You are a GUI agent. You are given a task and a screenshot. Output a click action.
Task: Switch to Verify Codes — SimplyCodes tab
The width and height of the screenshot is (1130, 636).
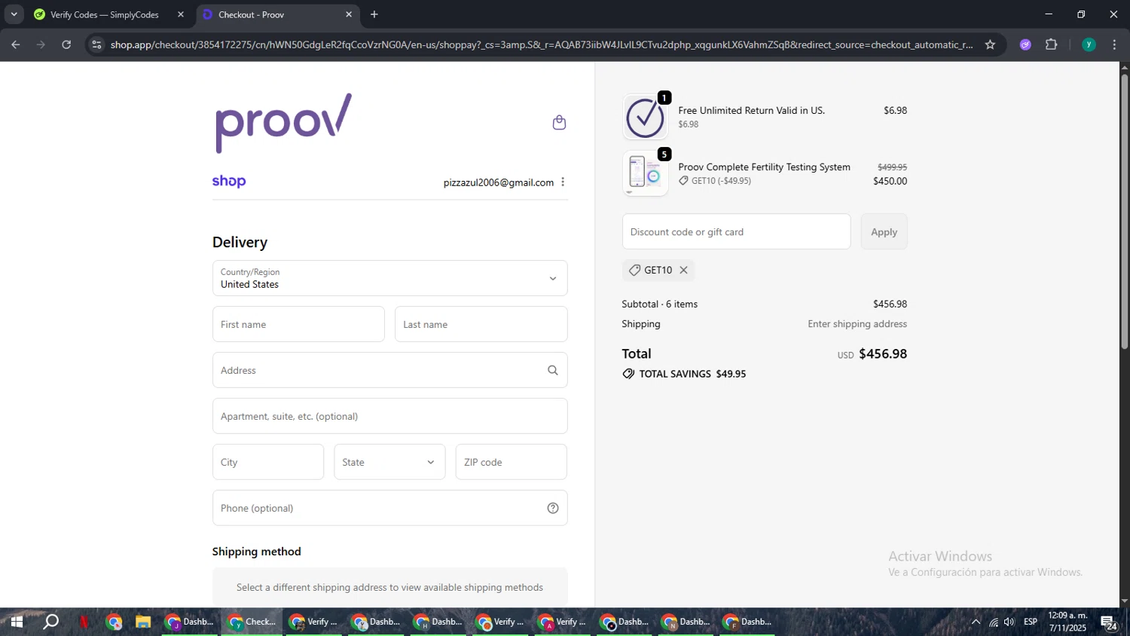(x=103, y=14)
